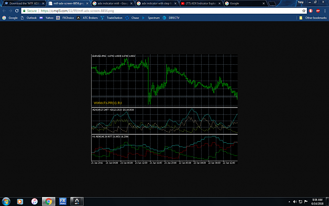View site info via the Secure padlock
Screen dimensions: 329x206
click(30, 11)
